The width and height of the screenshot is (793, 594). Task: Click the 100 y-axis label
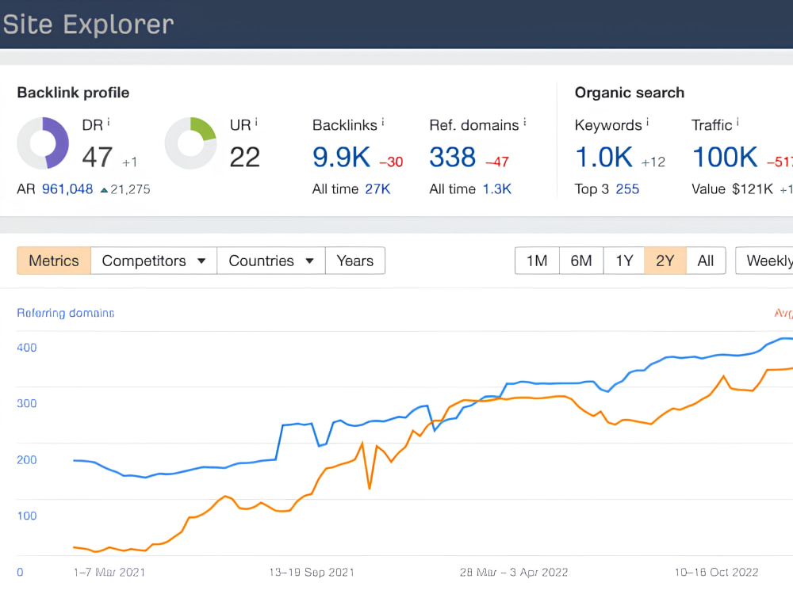pos(27,516)
